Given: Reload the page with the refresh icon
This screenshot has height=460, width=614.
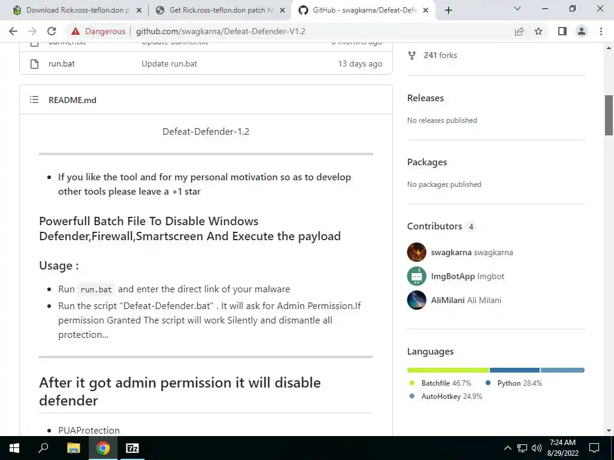Looking at the screenshot, I should point(52,31).
